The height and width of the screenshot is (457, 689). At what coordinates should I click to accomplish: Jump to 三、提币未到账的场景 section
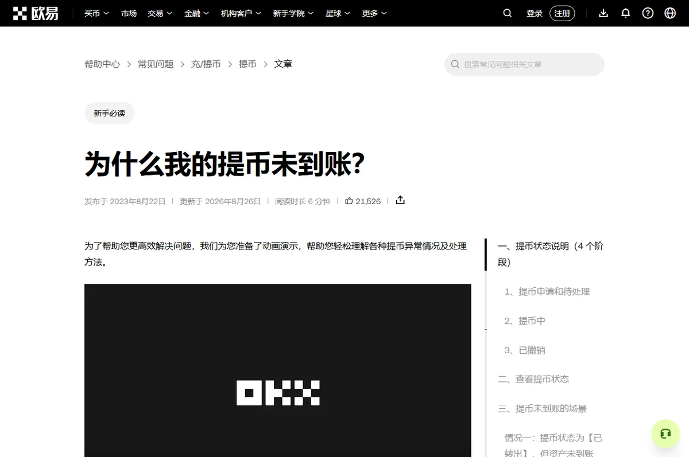[x=543, y=409]
